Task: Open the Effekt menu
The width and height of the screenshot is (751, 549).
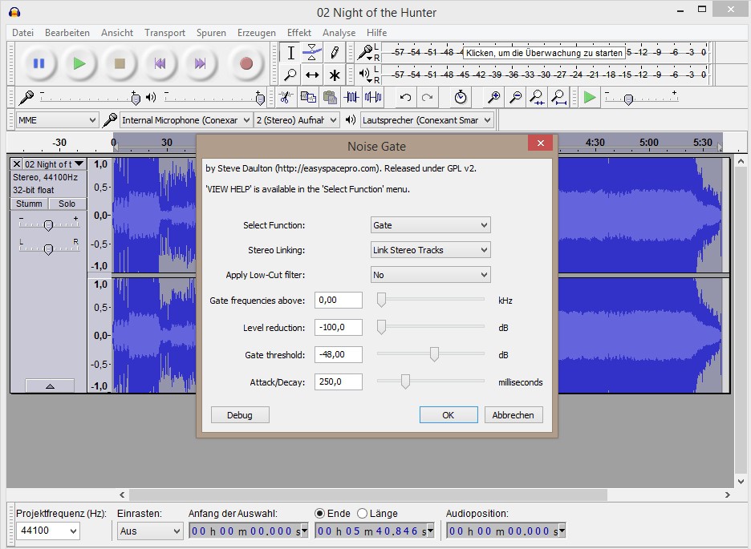Action: tap(299, 33)
